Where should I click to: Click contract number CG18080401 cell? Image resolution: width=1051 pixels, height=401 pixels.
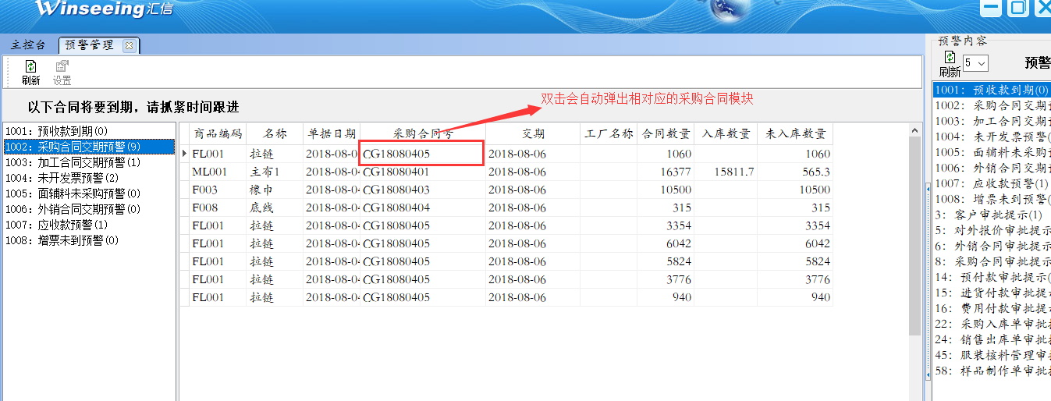pyautogui.click(x=423, y=172)
